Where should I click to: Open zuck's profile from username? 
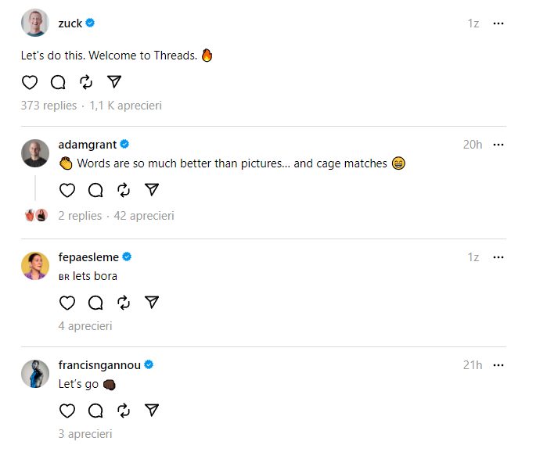coord(70,23)
